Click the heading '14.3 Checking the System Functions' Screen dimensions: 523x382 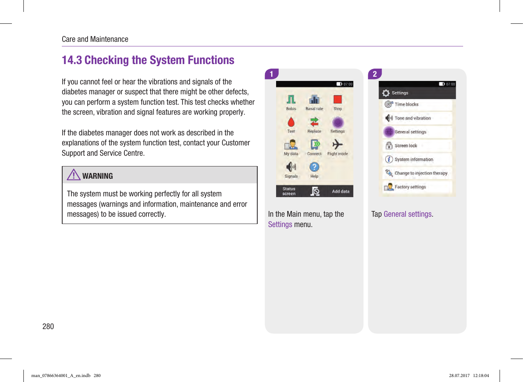[148, 60]
